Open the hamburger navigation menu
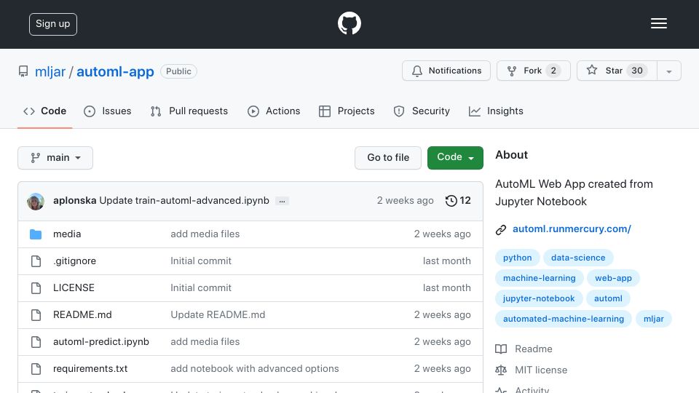Image resolution: width=699 pixels, height=393 pixels. (658, 23)
